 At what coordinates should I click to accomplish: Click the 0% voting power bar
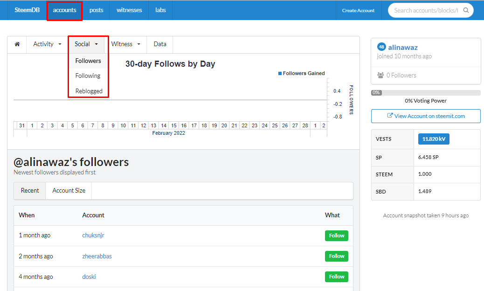[x=426, y=93]
